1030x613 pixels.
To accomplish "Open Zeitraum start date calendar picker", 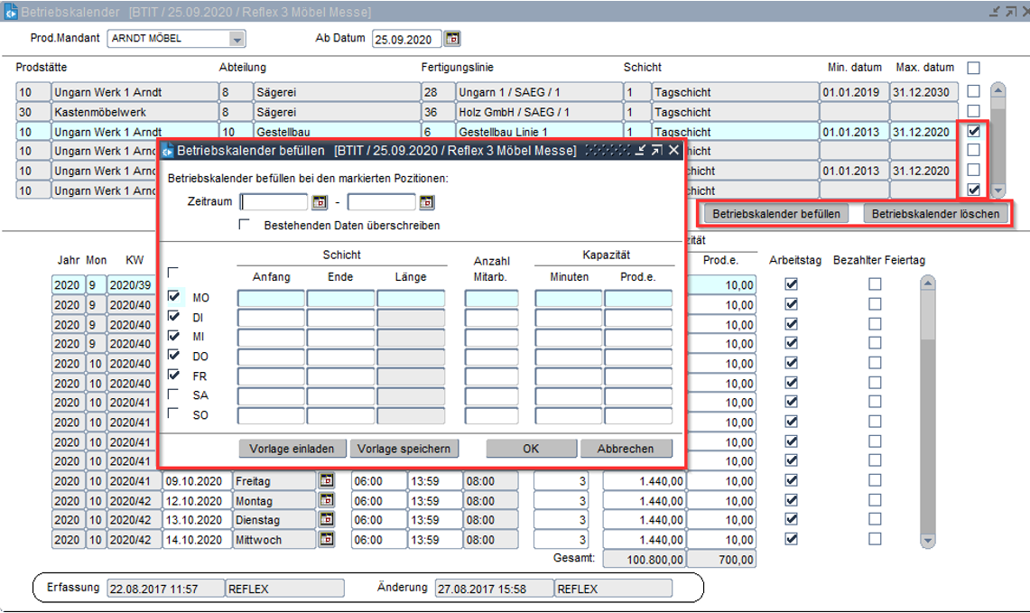I will 320,202.
